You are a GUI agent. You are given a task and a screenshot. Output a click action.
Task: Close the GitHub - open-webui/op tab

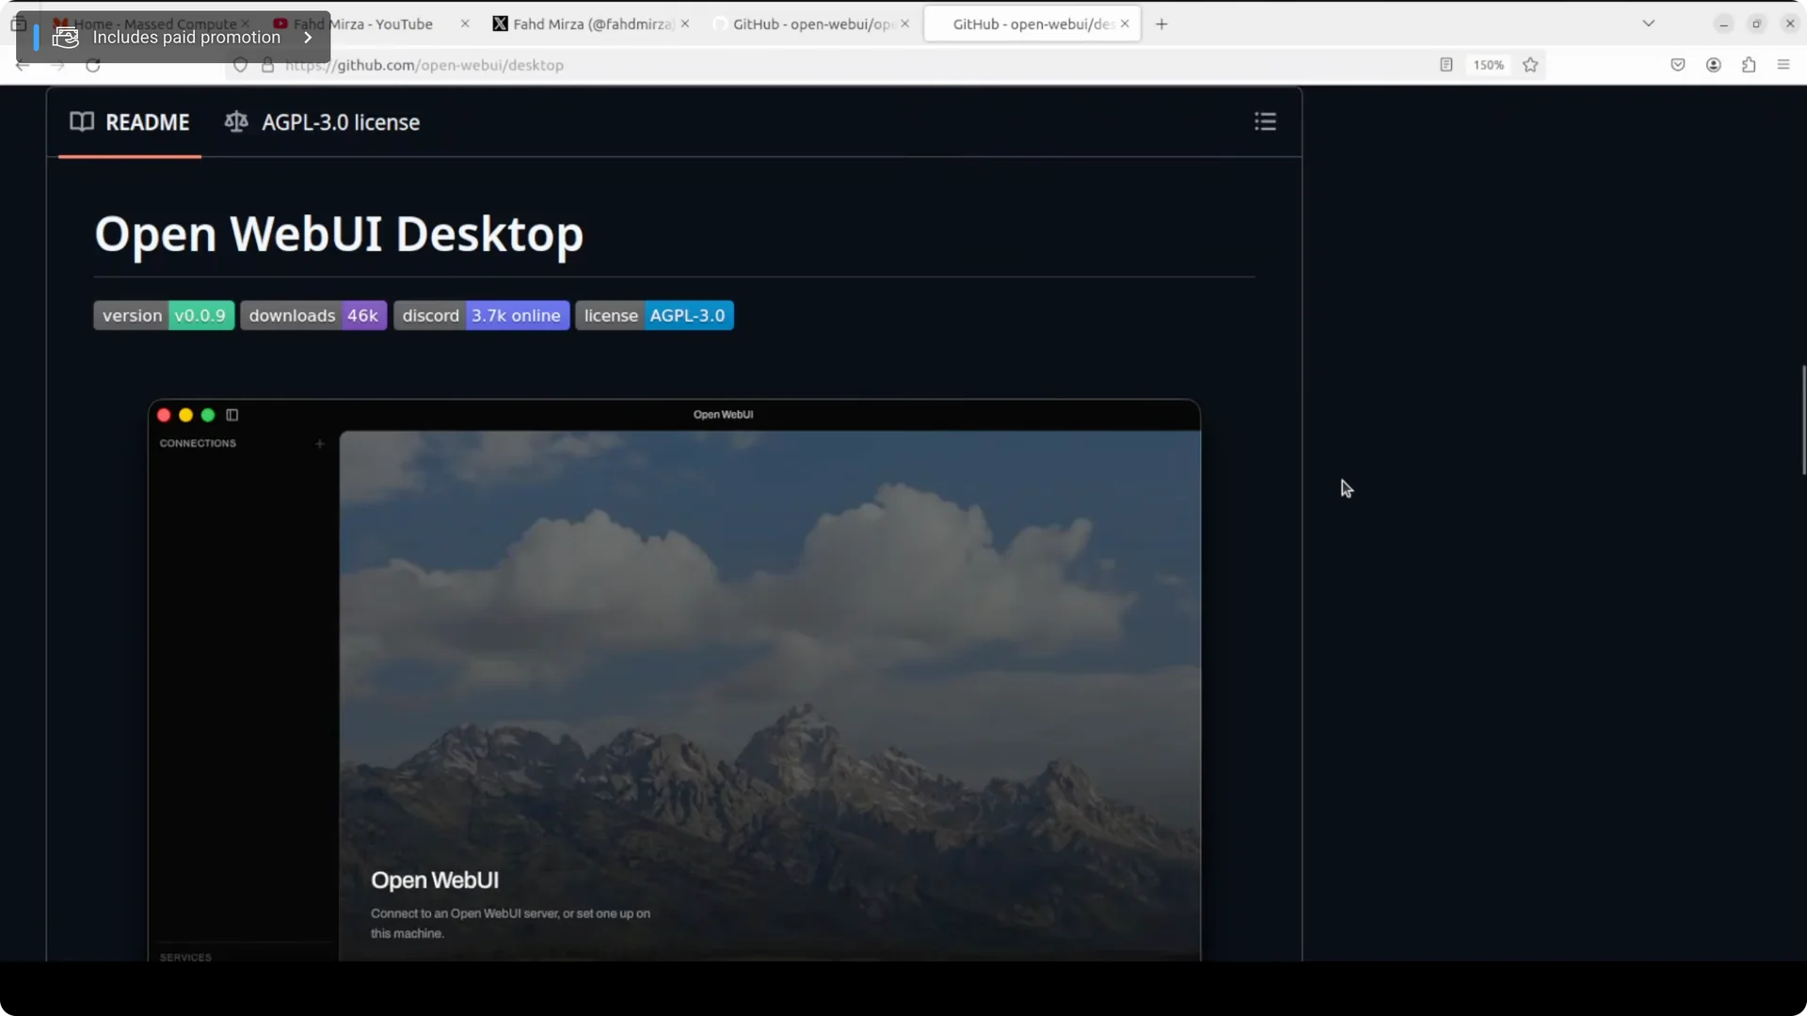pos(905,24)
